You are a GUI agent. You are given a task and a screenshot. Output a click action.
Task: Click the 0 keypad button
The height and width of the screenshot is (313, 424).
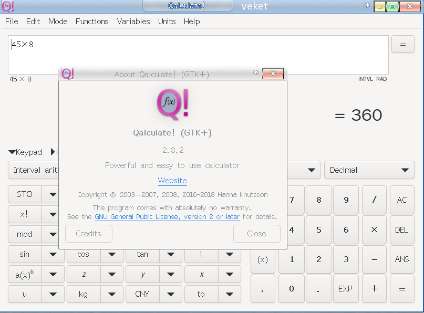pyautogui.click(x=292, y=289)
